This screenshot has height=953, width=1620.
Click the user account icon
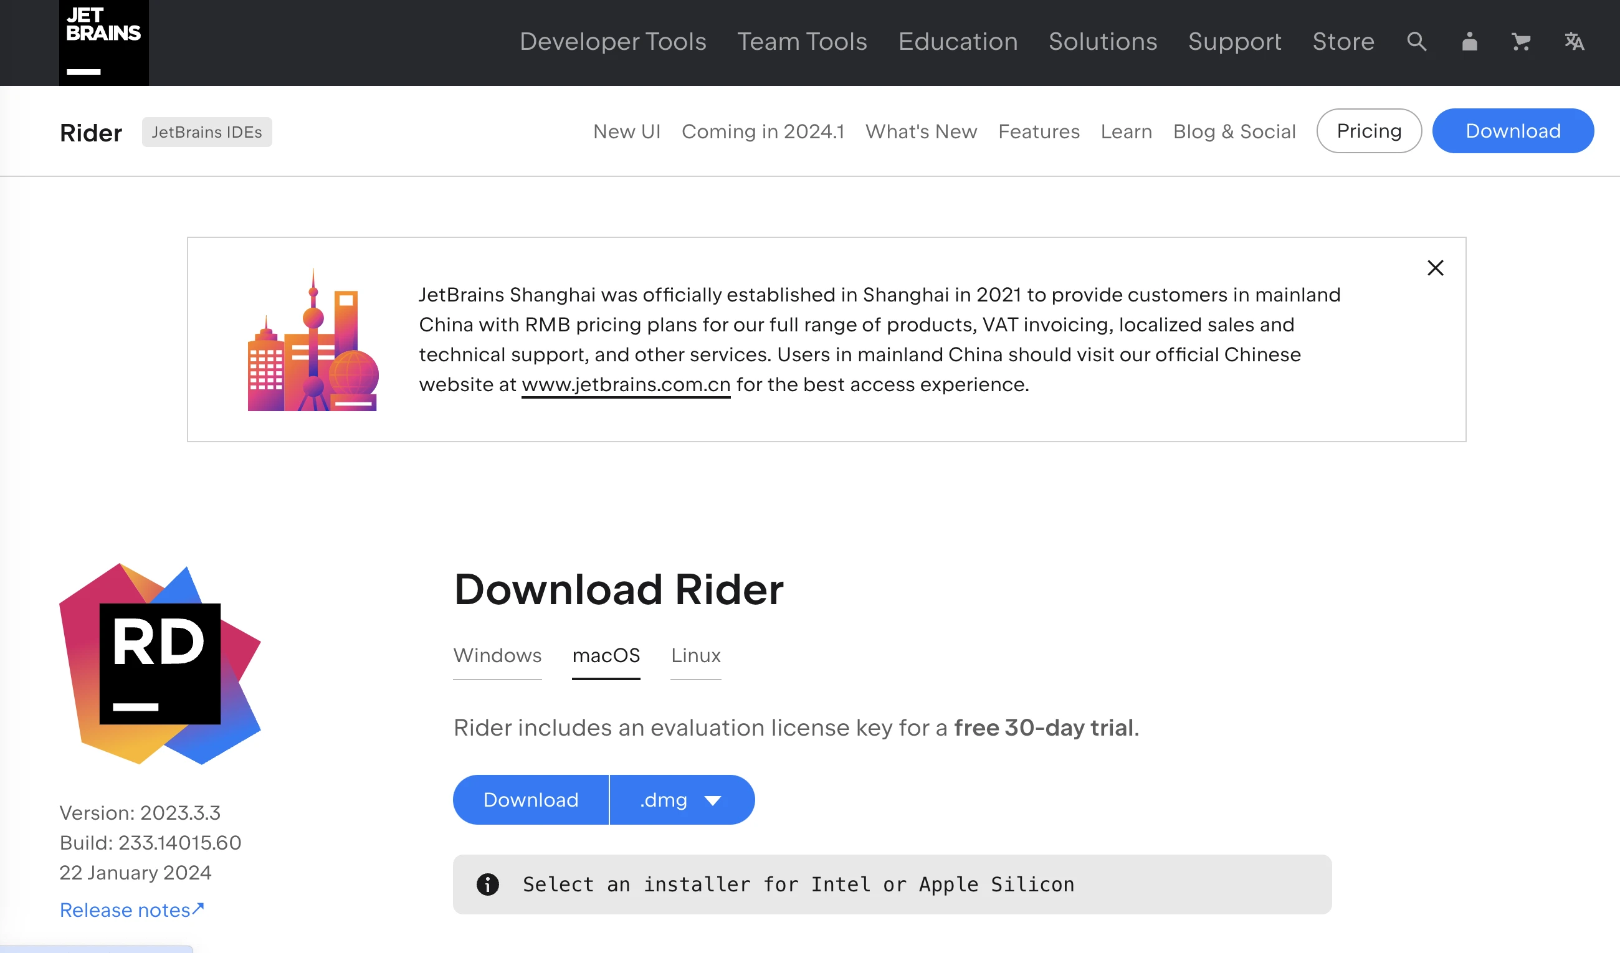pos(1469,42)
